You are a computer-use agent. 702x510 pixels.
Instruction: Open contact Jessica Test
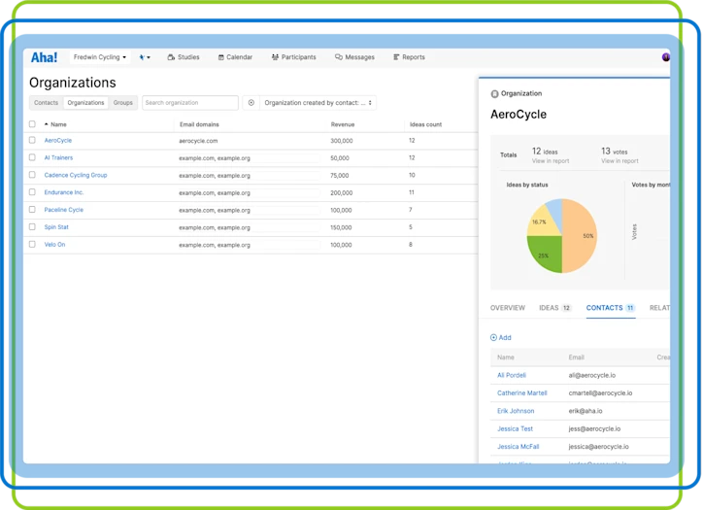pyautogui.click(x=515, y=429)
